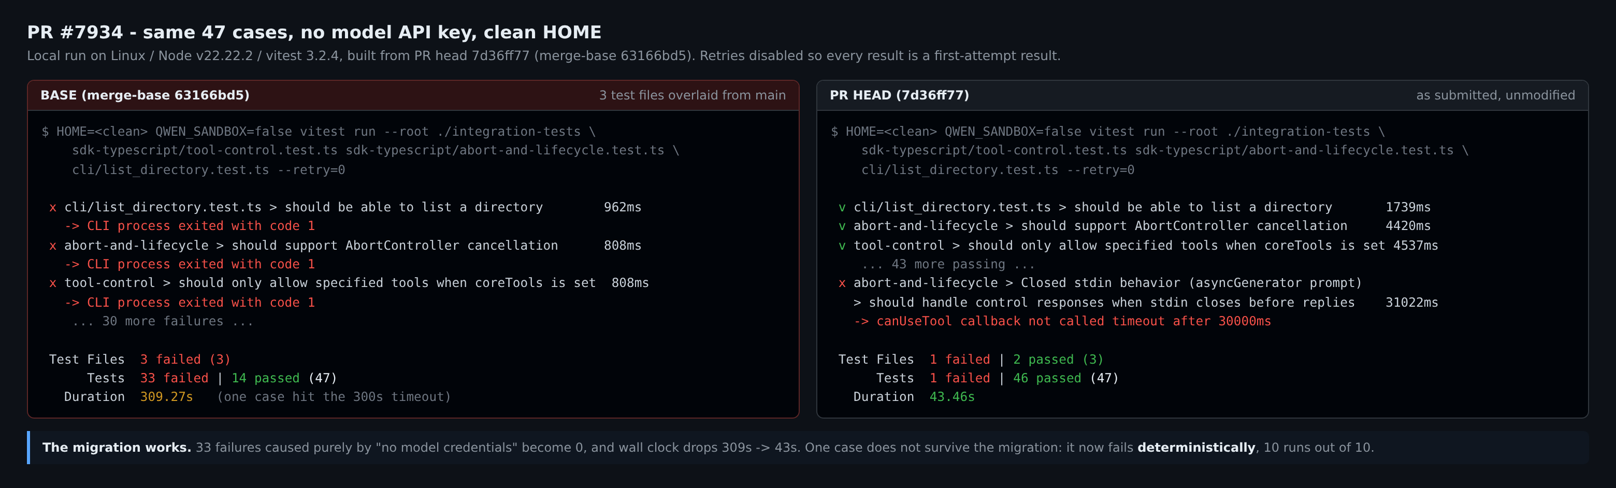Click "1 failed" in the PR HEAD Tests row
The height and width of the screenshot is (488, 1616).
[x=959, y=378]
